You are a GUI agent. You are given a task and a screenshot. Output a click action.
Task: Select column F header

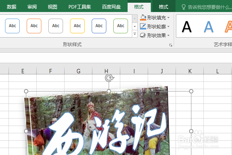(x=50, y=71)
